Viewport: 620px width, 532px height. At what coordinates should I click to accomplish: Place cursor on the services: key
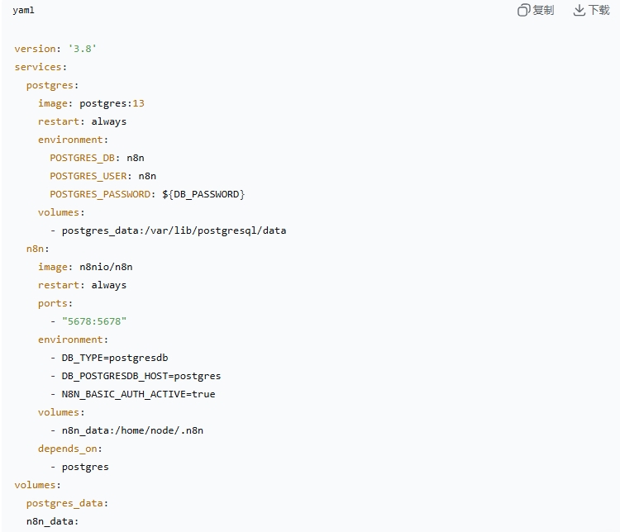coord(40,67)
